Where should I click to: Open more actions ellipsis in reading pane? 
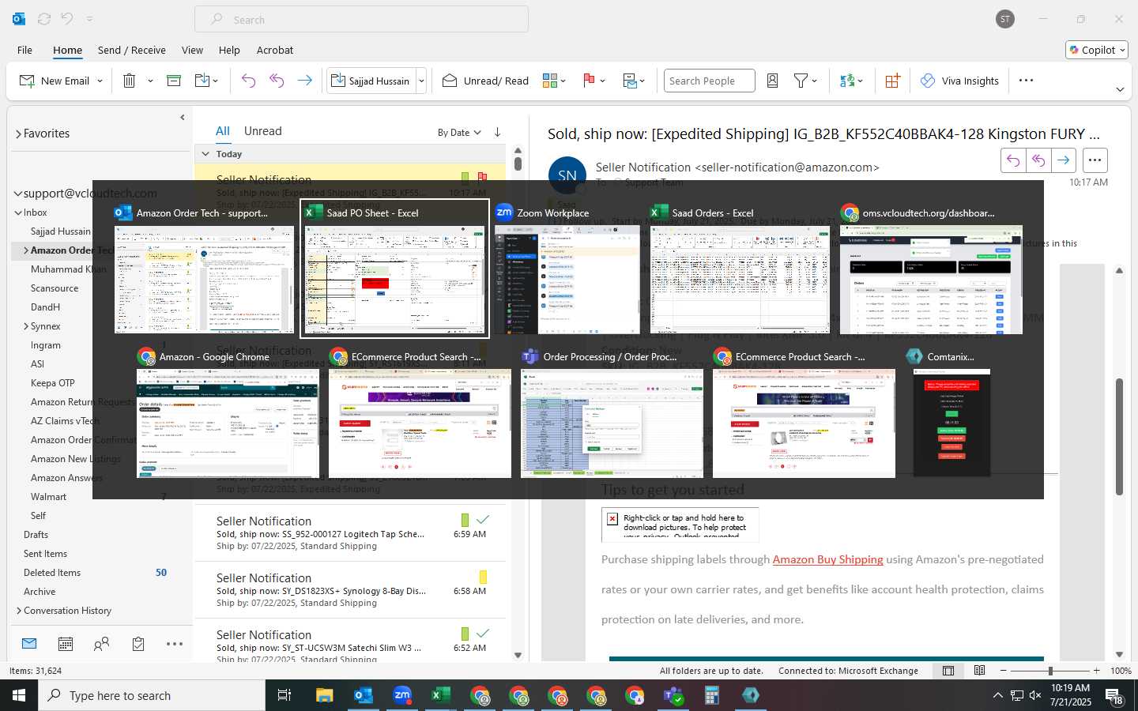tap(1095, 160)
